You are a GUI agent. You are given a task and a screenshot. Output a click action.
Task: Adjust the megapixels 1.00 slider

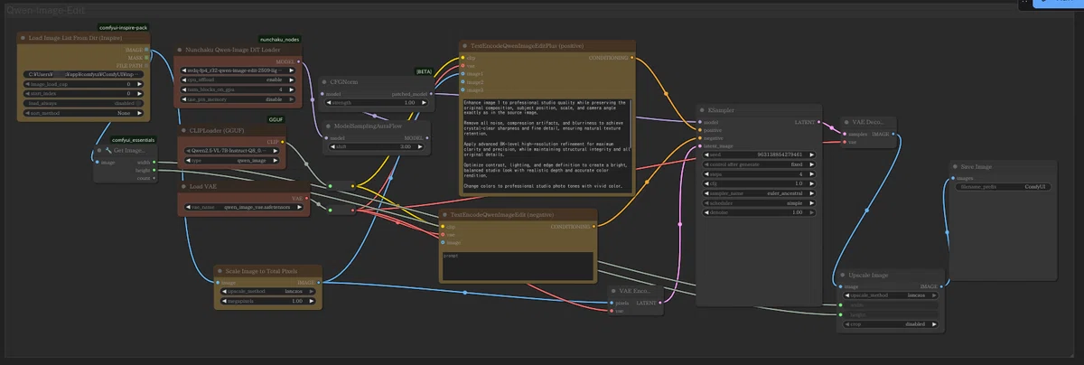coord(267,302)
